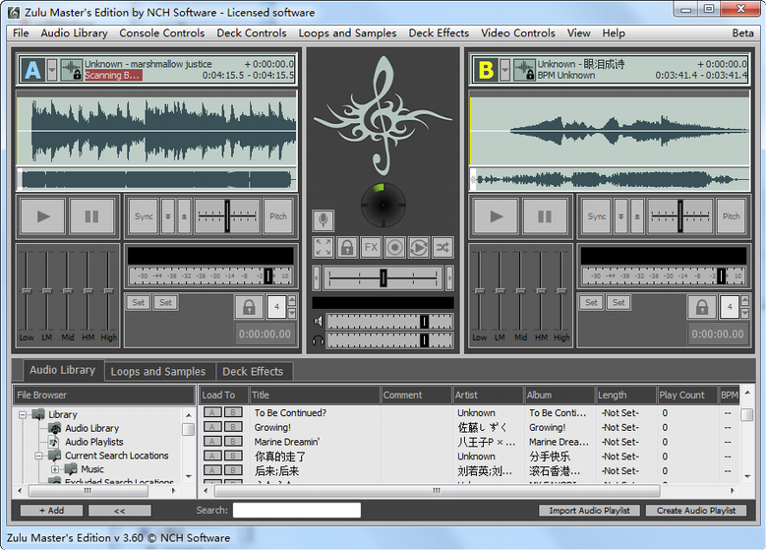
Task: Load 'To Be Continued?' to Deck A
Action: 211,412
